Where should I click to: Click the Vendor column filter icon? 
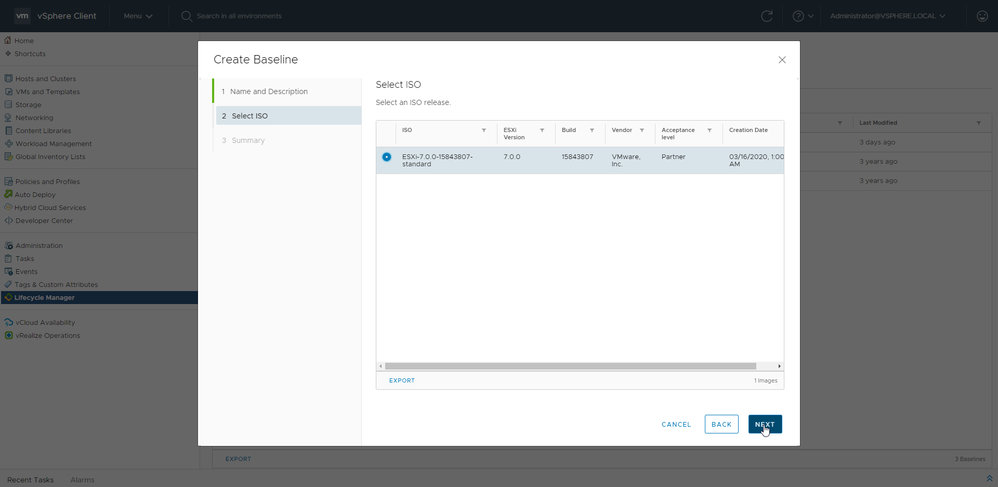click(641, 130)
